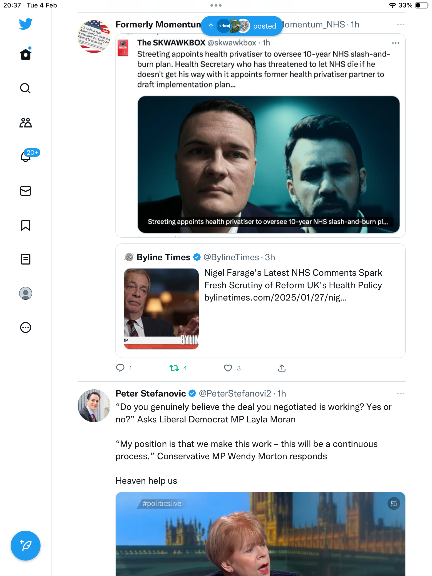Open options menu on Formerly Momentum post
The image size is (432, 576).
coord(401,25)
